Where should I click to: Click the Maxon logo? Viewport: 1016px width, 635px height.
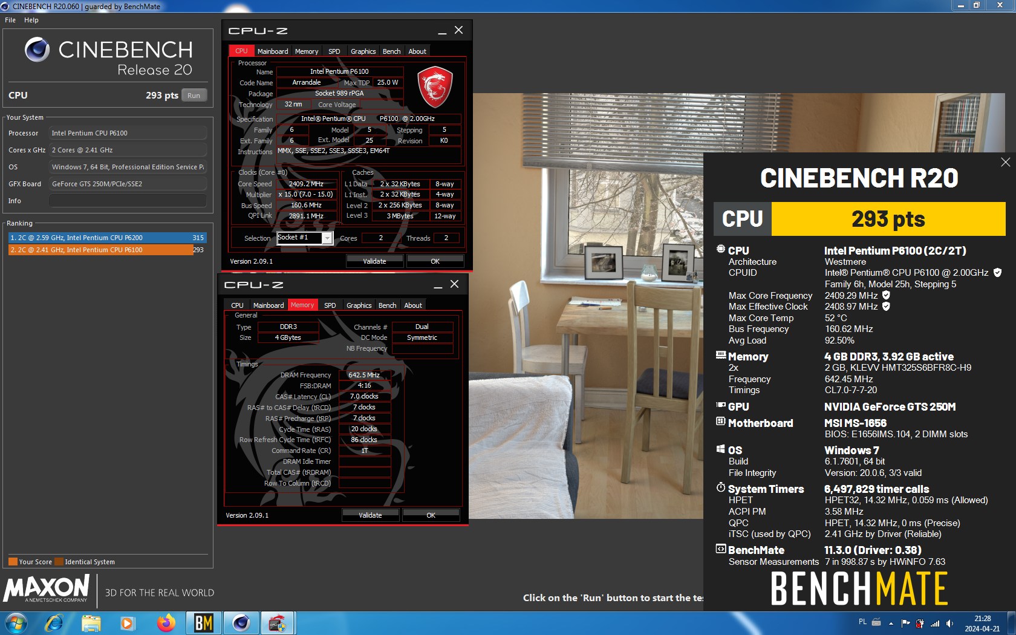pos(47,588)
